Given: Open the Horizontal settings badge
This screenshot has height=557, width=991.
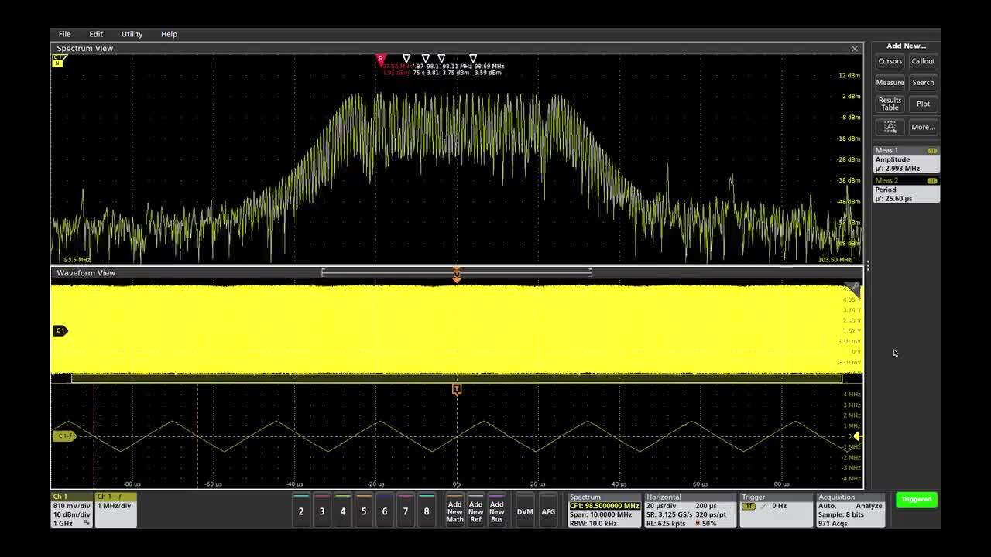Looking at the screenshot, I should click(x=690, y=511).
